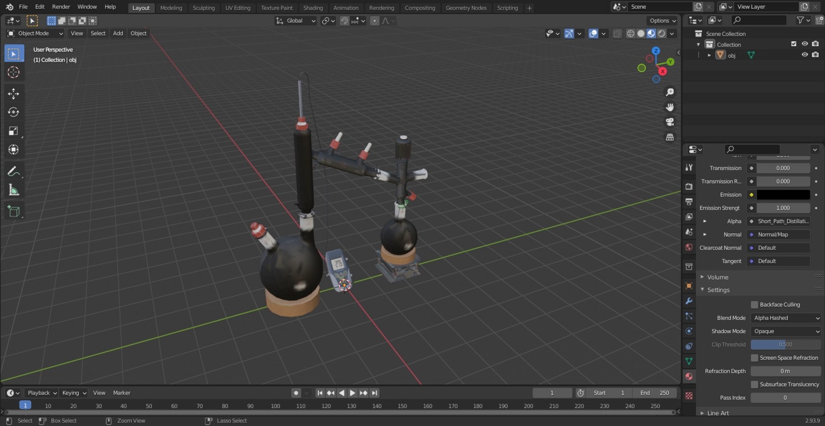Switch to Shading workspace tab
The width and height of the screenshot is (825, 426).
point(313,8)
